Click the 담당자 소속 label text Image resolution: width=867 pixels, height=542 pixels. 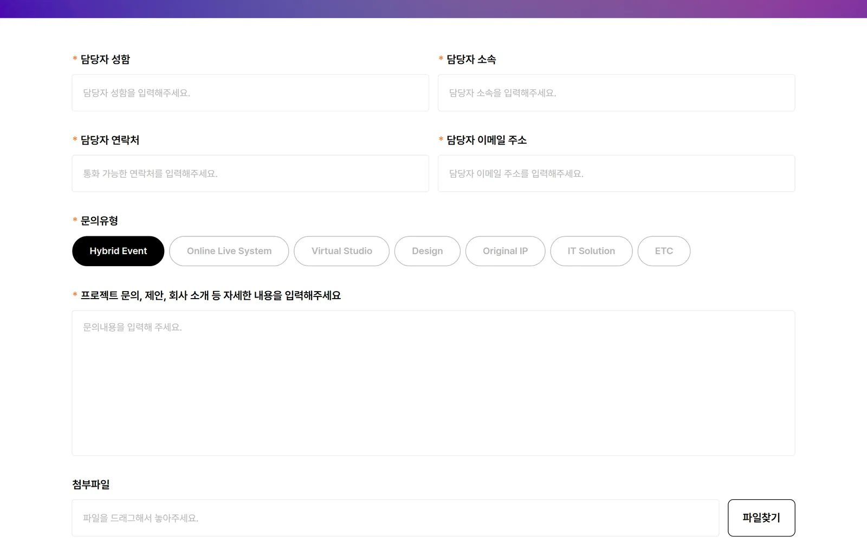click(x=471, y=59)
